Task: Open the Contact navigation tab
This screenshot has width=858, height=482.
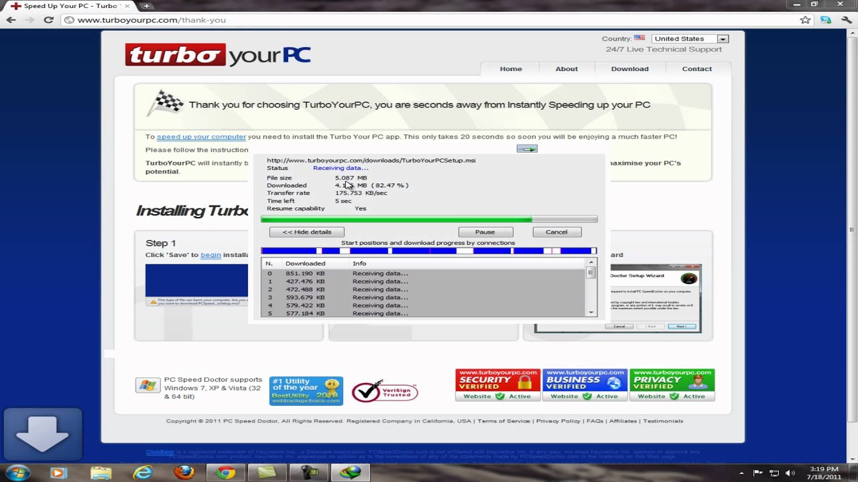Action: 697,69
